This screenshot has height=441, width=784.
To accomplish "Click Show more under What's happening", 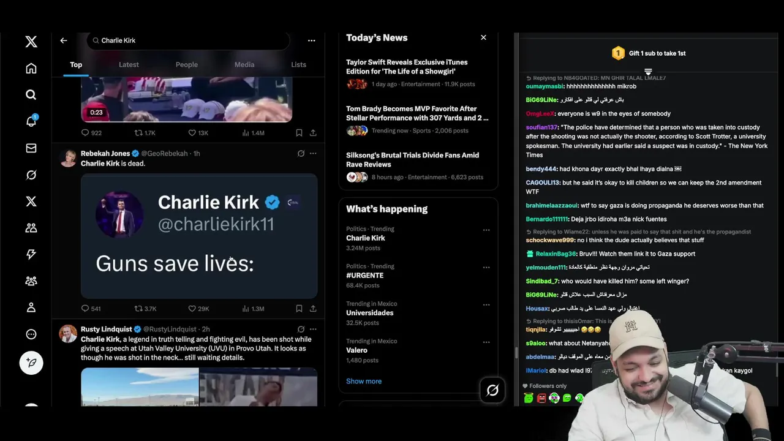I will point(364,381).
